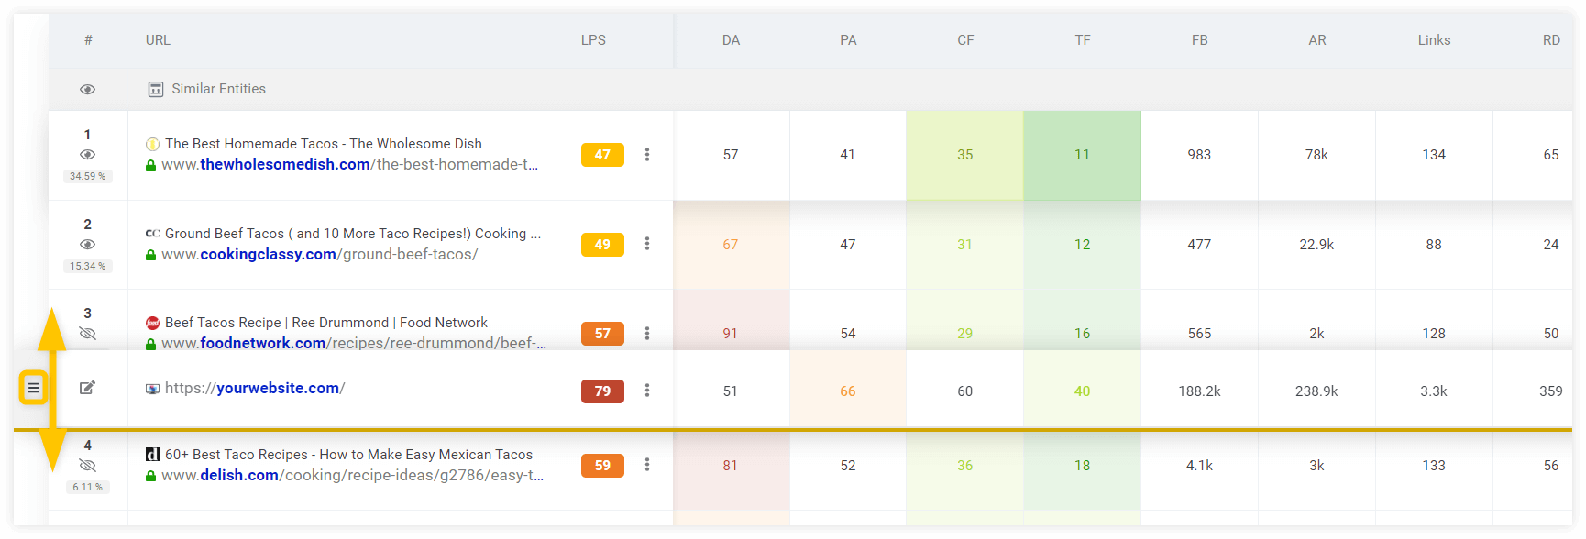Sort by the LPS column header
The width and height of the screenshot is (1586, 539).
coord(593,40)
